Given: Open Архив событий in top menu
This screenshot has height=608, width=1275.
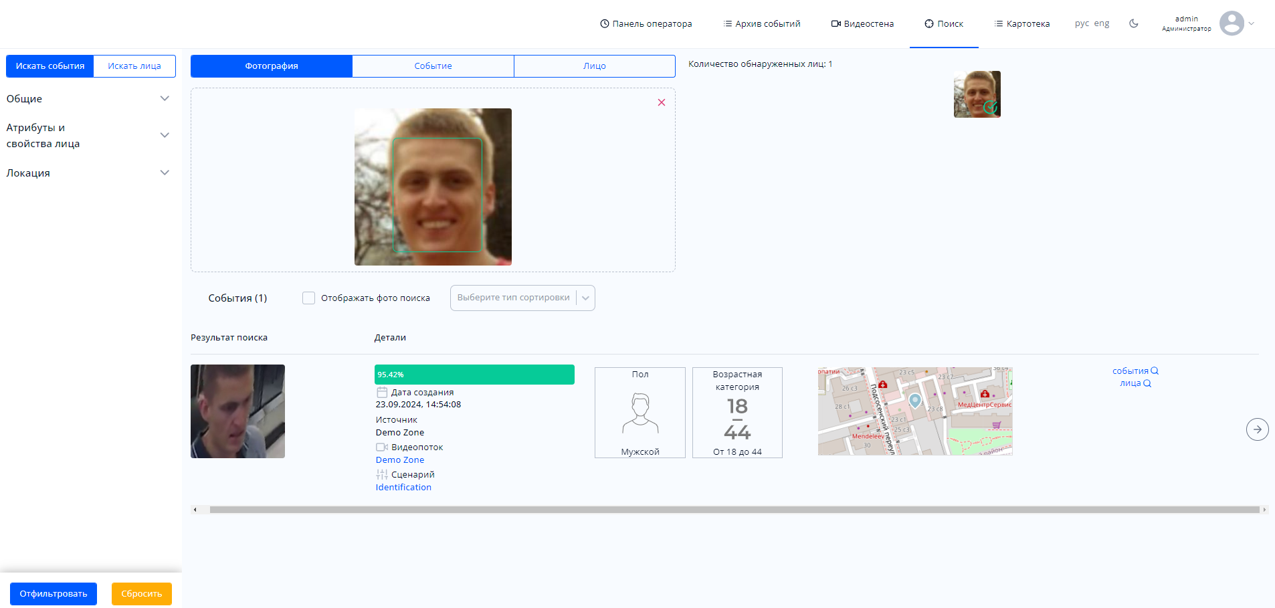Looking at the screenshot, I should [x=762, y=23].
